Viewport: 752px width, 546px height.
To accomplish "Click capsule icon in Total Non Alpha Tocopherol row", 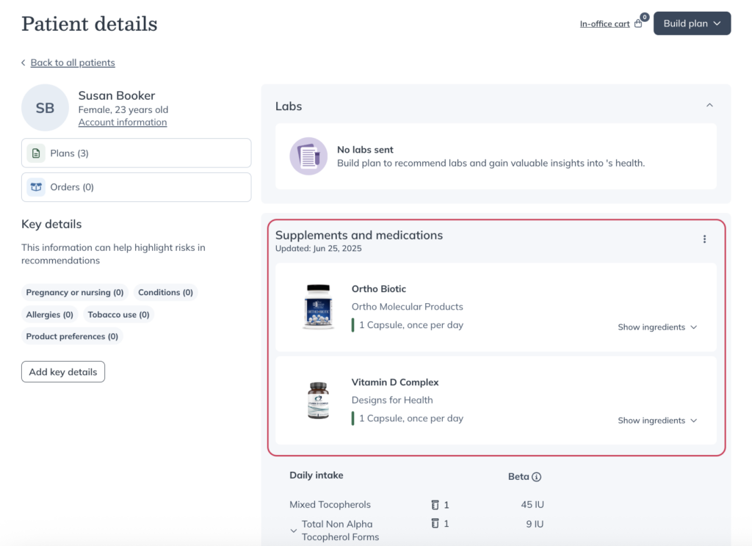I will (x=435, y=523).
